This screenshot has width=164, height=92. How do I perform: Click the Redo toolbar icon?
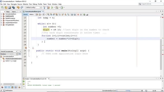[22, 7]
